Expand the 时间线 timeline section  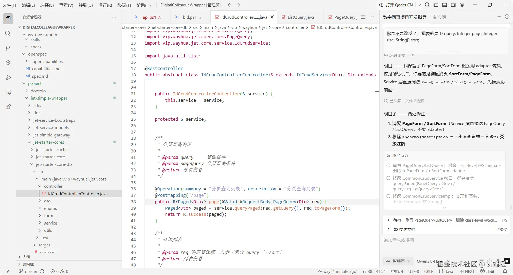(x=19, y=264)
